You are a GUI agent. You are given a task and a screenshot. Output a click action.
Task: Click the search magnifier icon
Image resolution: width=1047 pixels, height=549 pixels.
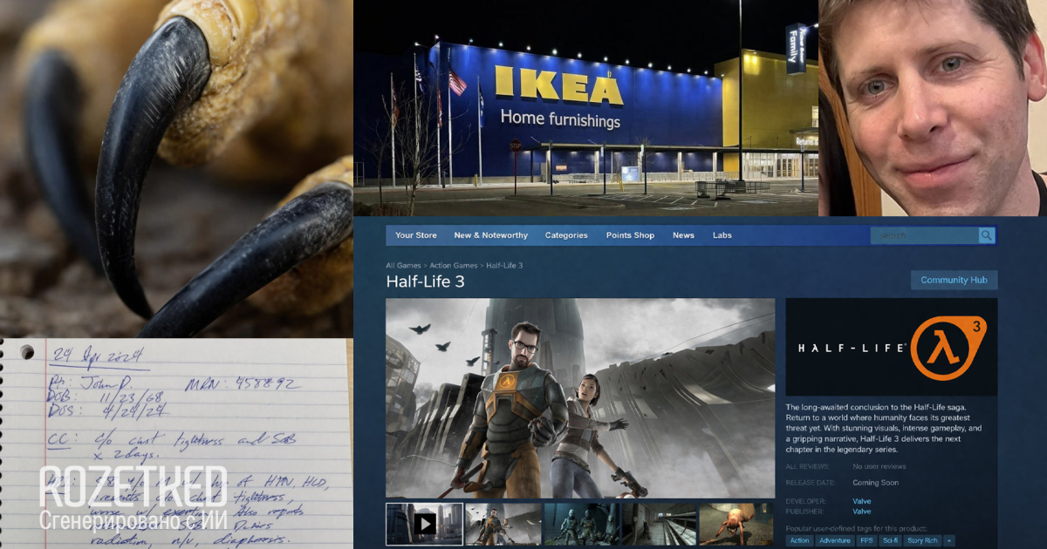(x=986, y=235)
